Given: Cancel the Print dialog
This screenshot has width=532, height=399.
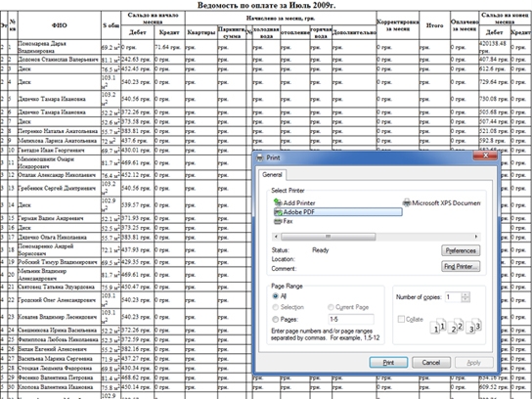Looking at the screenshot, I should point(431,363).
